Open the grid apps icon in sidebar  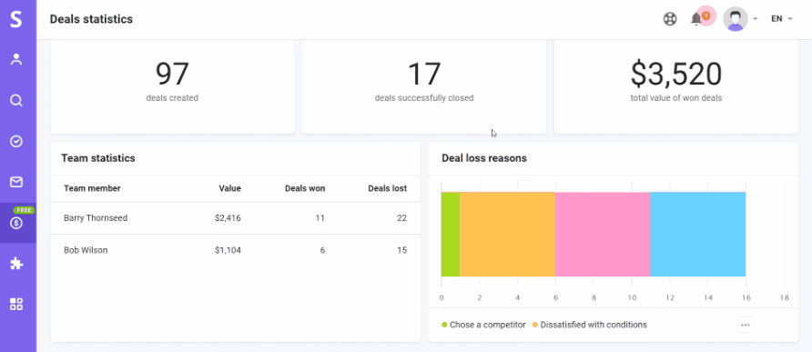click(x=16, y=305)
